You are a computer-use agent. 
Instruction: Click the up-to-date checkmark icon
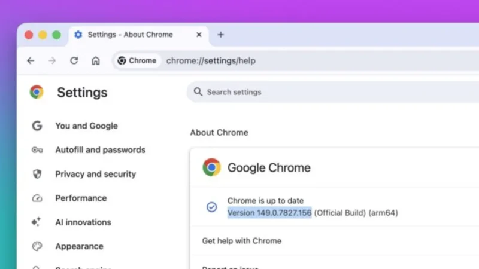coord(211,207)
